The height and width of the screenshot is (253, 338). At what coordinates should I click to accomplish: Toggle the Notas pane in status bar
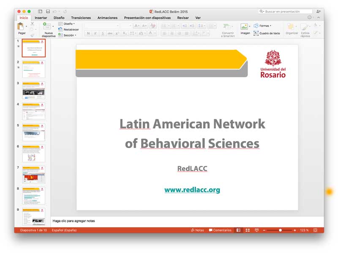point(197,230)
